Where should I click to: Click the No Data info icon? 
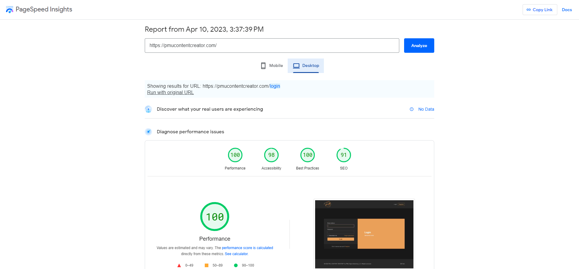(411, 109)
